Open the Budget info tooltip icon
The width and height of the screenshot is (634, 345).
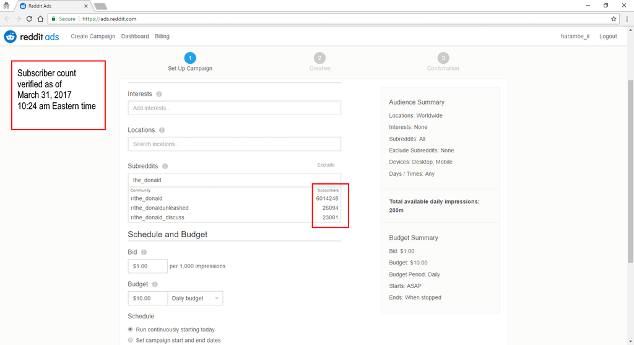[155, 284]
